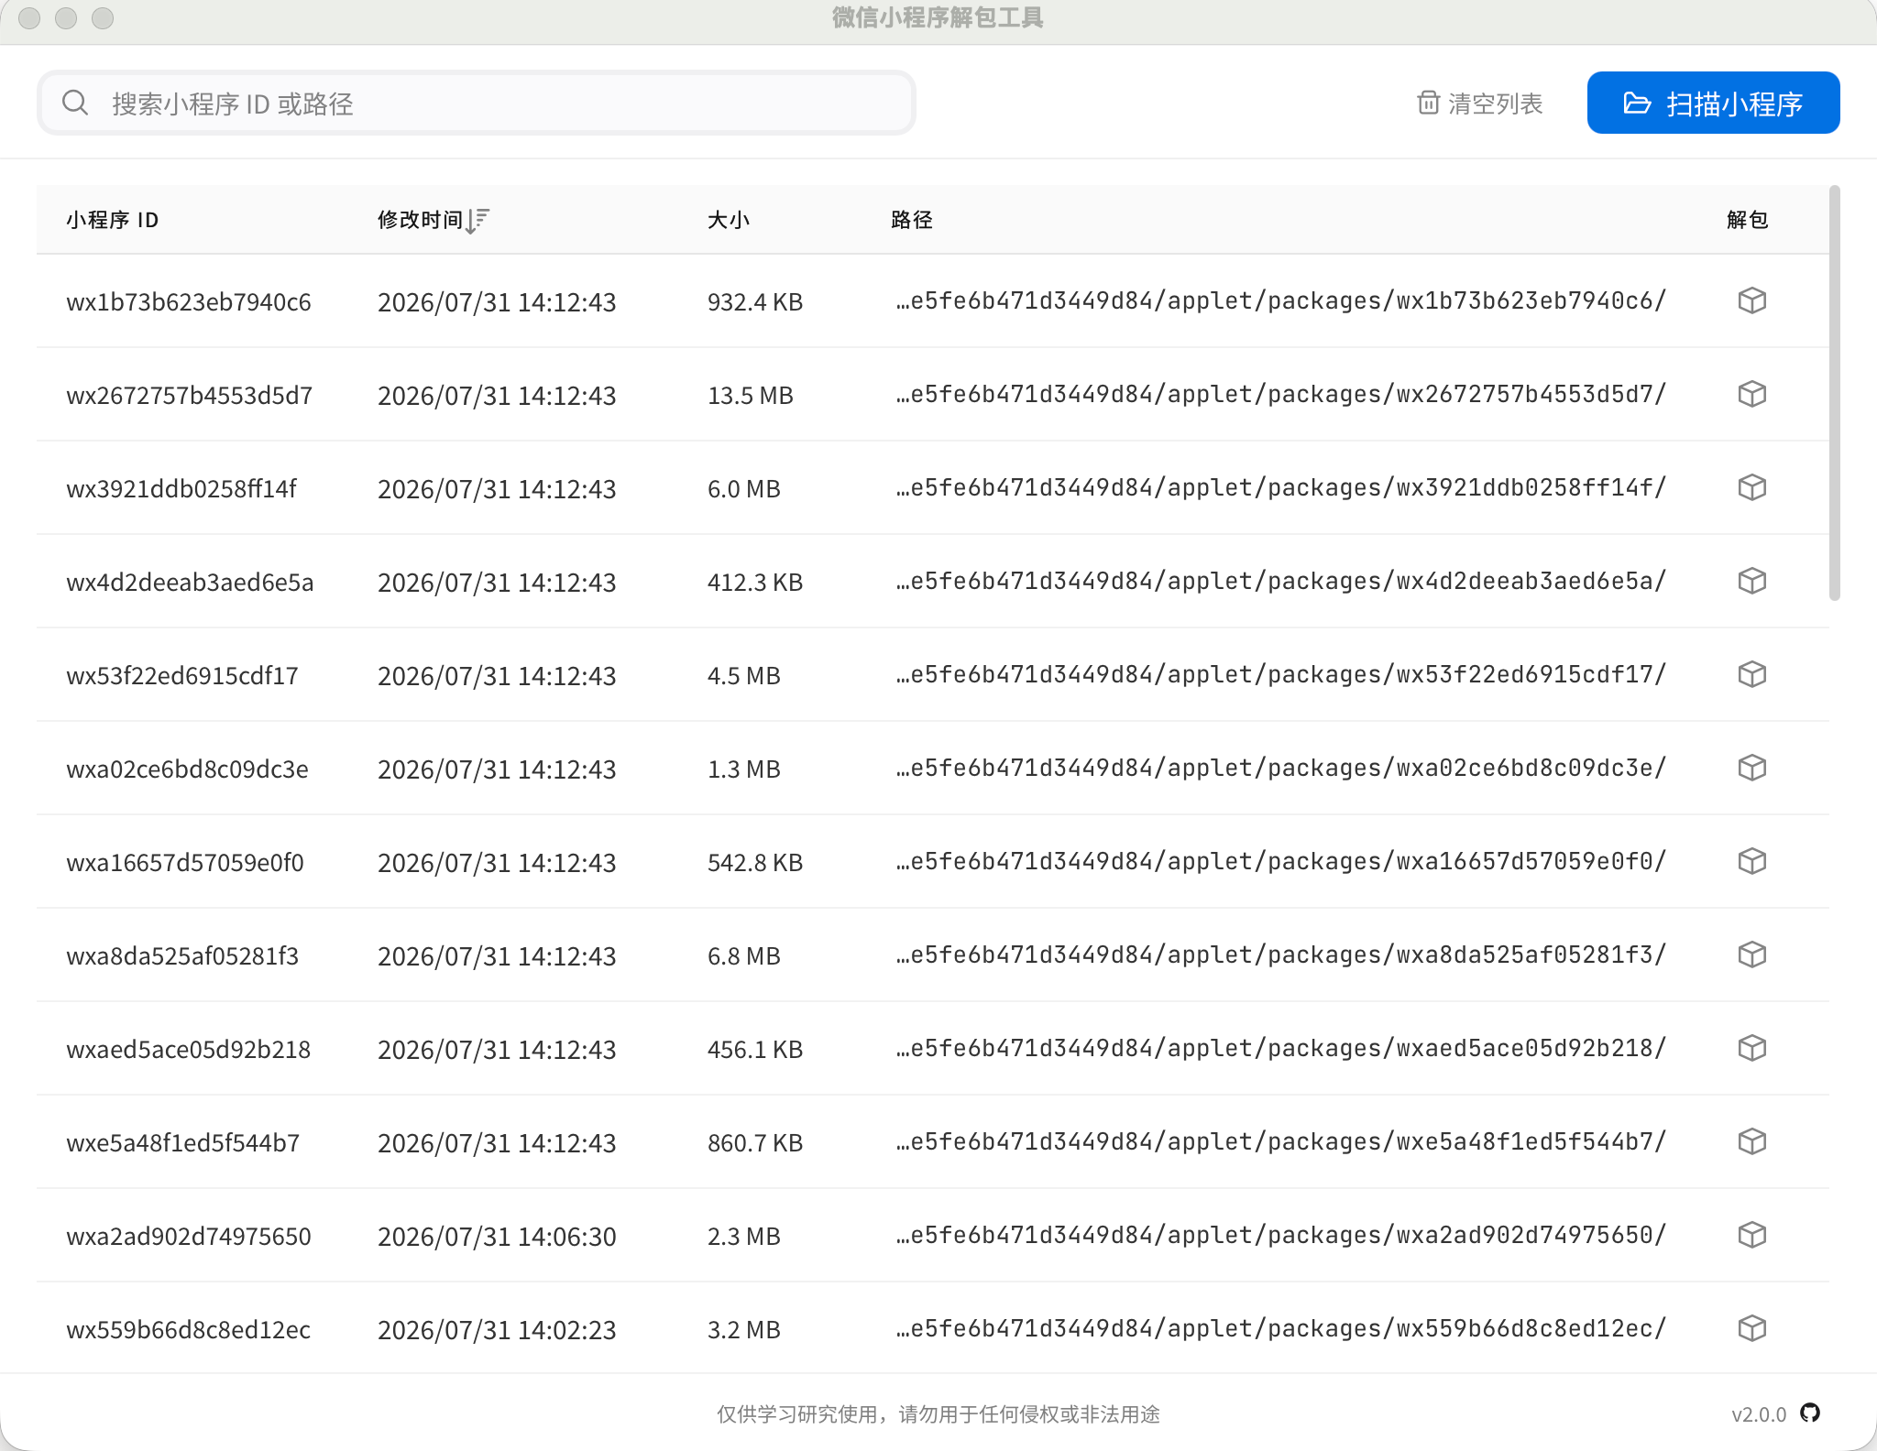1877x1451 pixels.
Task: Unpack mini program wxe5a48f1ed5f544b7
Action: 1751,1142
